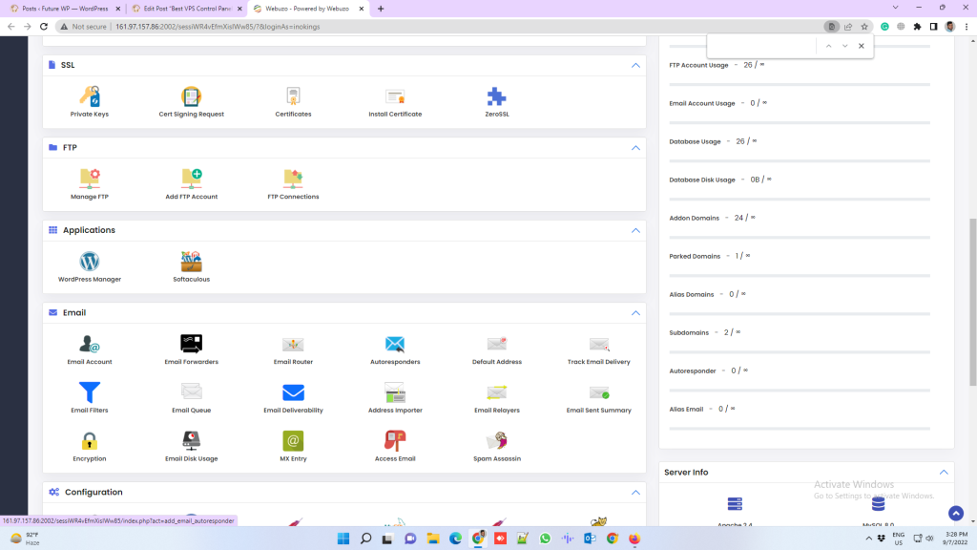Viewport: 977px width, 550px height.
Task: Go back to previous page
Action: (x=11, y=27)
